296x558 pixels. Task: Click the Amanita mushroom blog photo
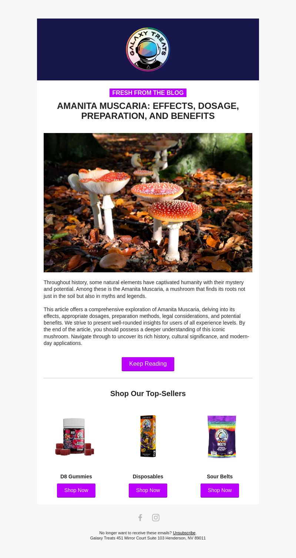148,203
